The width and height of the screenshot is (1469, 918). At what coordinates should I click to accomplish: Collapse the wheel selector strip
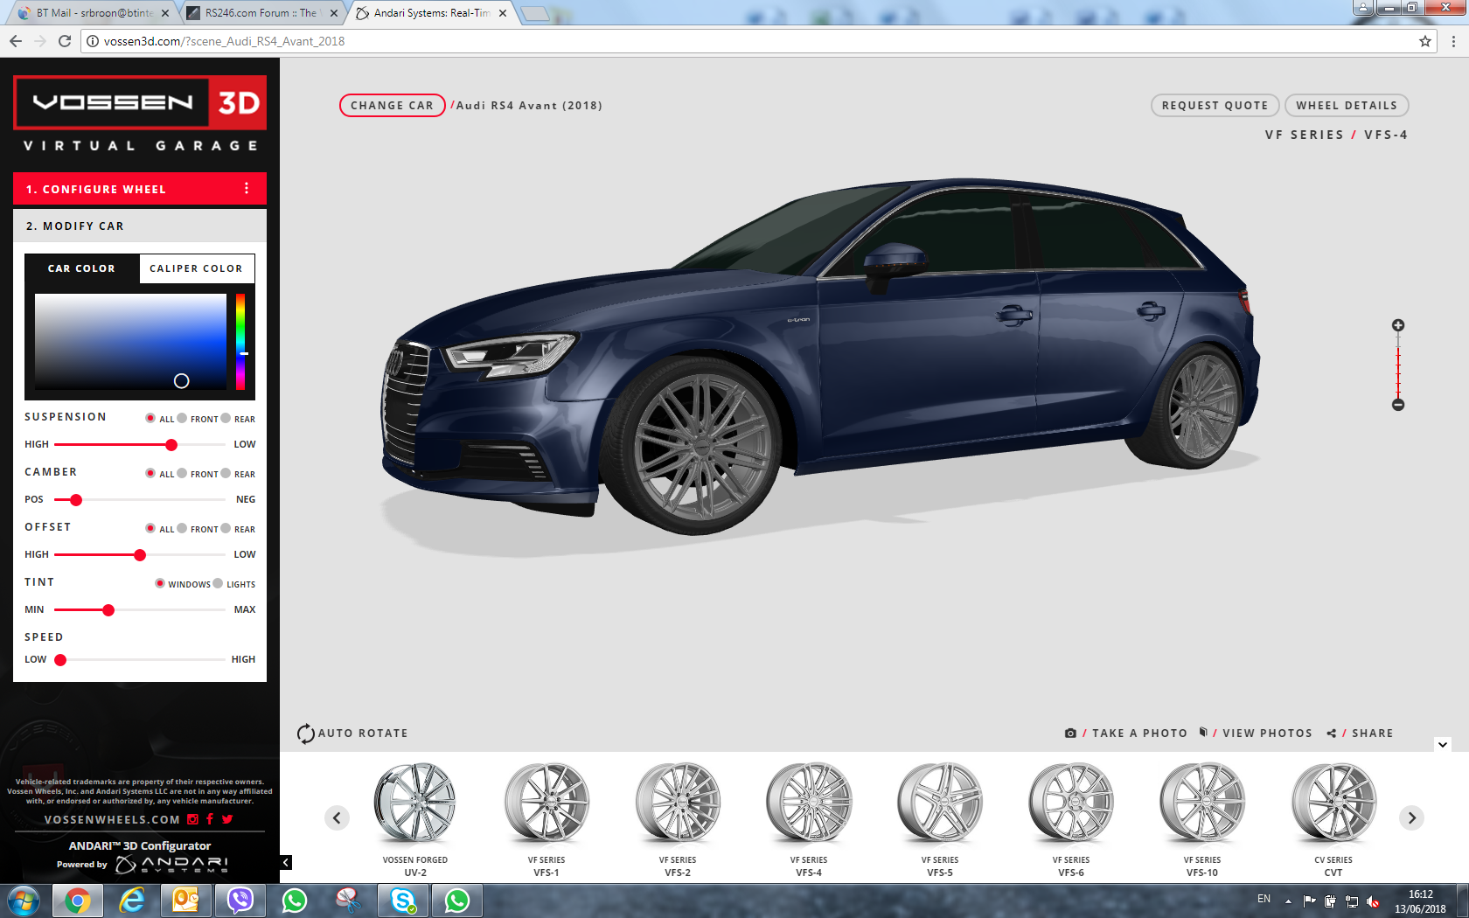point(1443,745)
